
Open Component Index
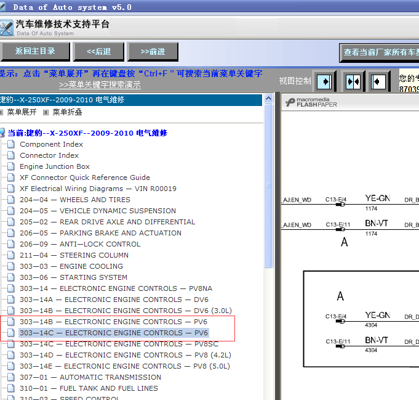[x=51, y=144]
